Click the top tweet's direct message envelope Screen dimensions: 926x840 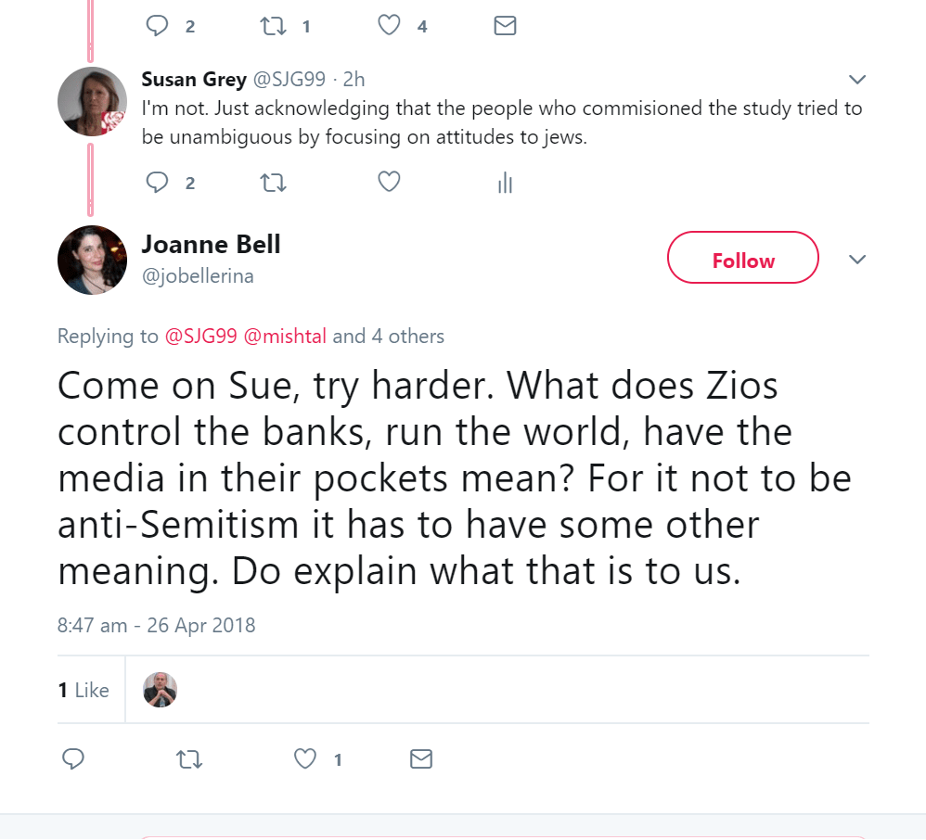(x=505, y=26)
